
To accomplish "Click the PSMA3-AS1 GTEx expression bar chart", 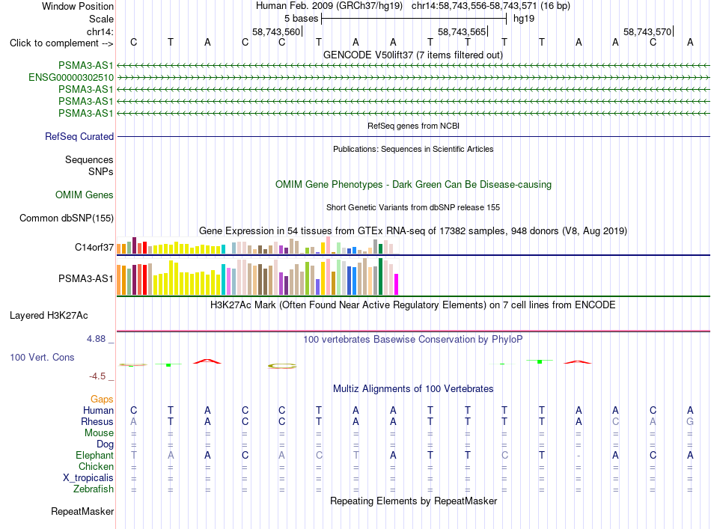I will click(257, 277).
